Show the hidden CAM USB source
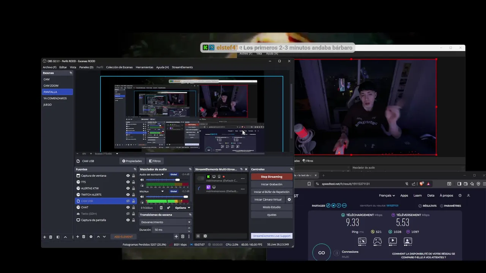Viewport: 486px width, 273px height. [x=128, y=201]
